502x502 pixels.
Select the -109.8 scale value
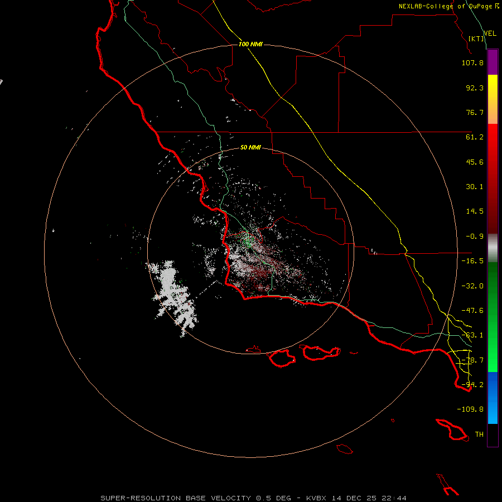coord(470,409)
